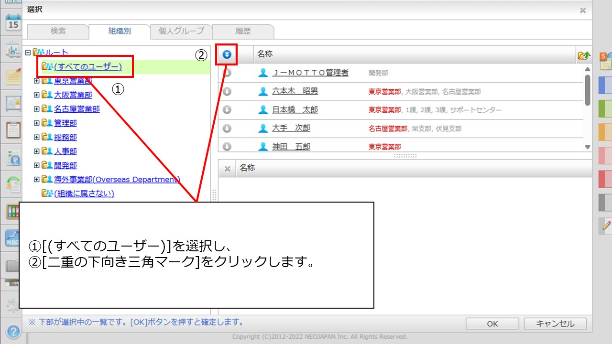Select the 管理部 organization link
Screen dimensions: 612x344
point(66,123)
